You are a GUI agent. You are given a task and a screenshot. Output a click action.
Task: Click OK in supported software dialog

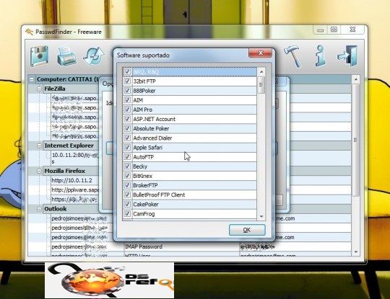[x=247, y=230]
